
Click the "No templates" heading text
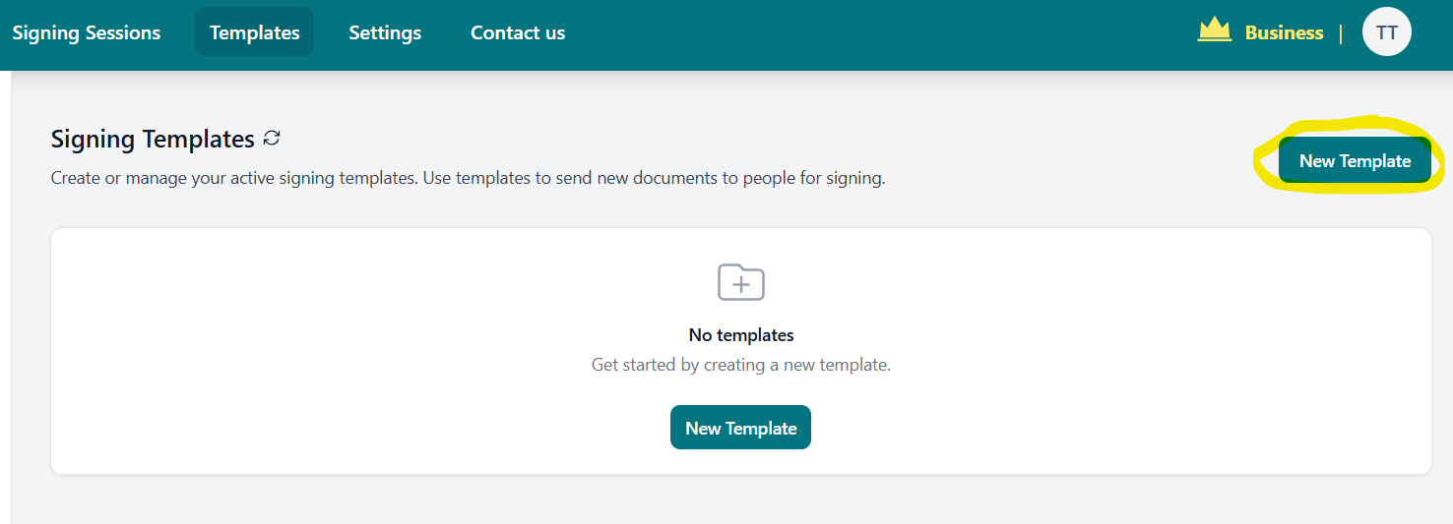(741, 335)
